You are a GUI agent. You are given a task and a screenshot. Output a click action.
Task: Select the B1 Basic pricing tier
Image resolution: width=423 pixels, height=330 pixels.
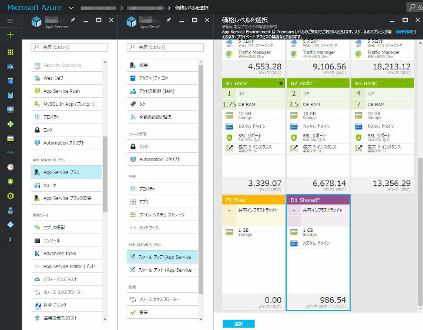(253, 136)
